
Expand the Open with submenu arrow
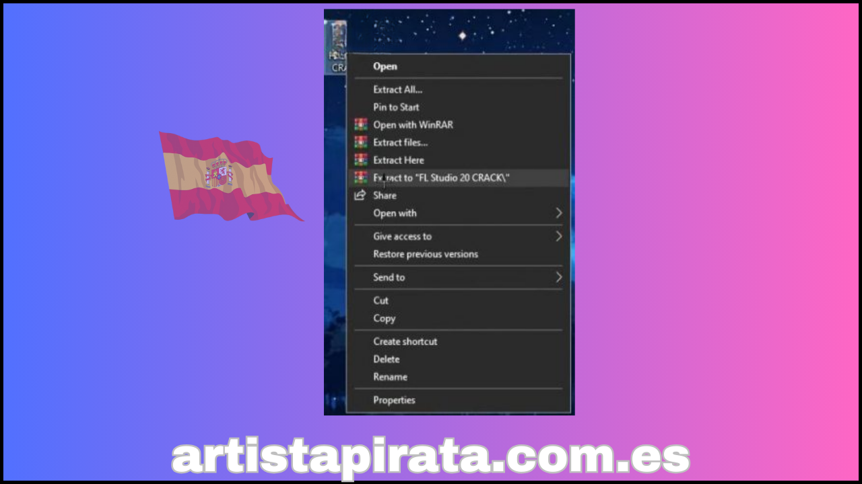pos(558,213)
